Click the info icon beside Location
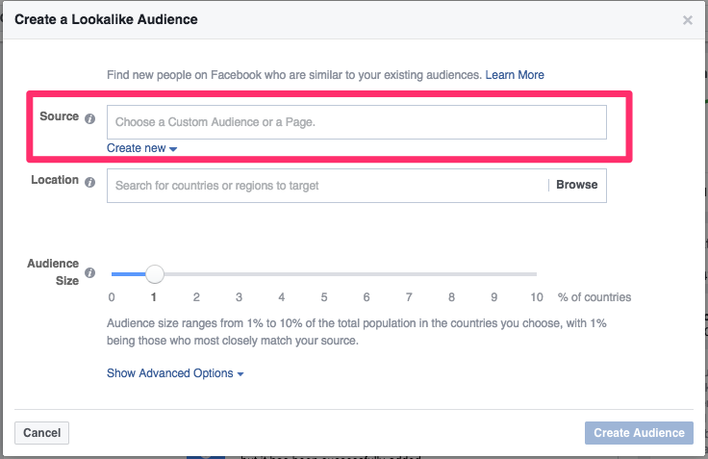708x459 pixels. pyautogui.click(x=90, y=182)
